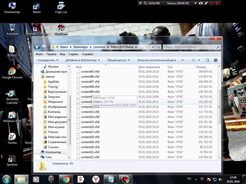This screenshot has height=184, width=246.
Task: Click the navigation pane scrollbar thumb
Action: point(69,120)
